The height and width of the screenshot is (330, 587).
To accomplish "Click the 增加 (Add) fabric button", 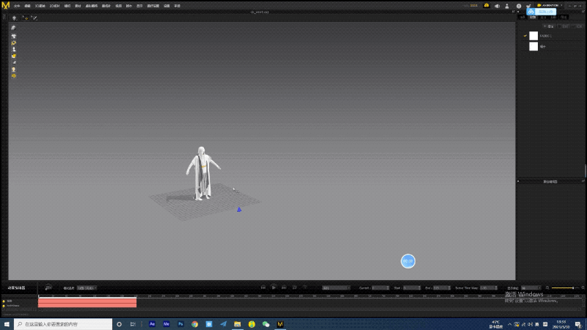I will tap(549, 26).
